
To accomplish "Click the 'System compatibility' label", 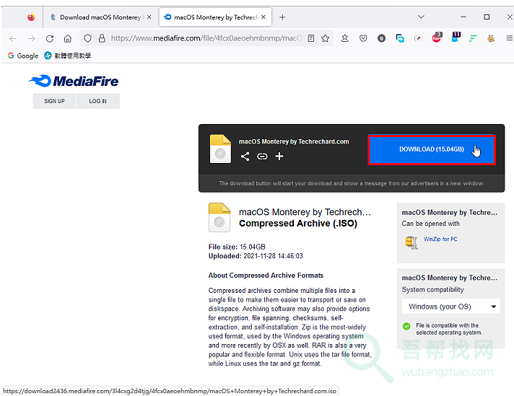I will point(432,289).
